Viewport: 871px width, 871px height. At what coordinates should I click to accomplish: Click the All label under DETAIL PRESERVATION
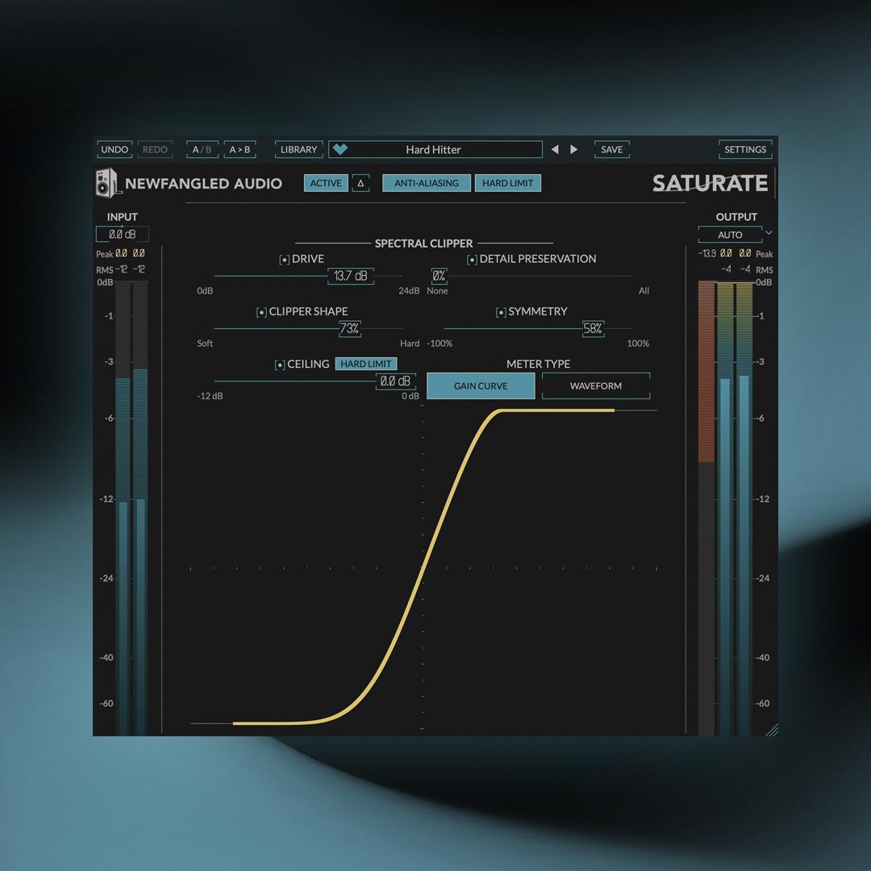click(644, 290)
